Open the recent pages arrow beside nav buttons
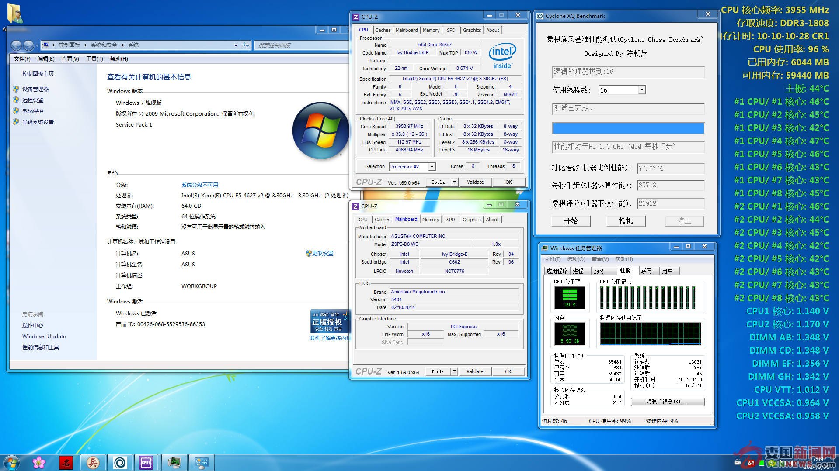This screenshot has width=839, height=471. [x=37, y=45]
